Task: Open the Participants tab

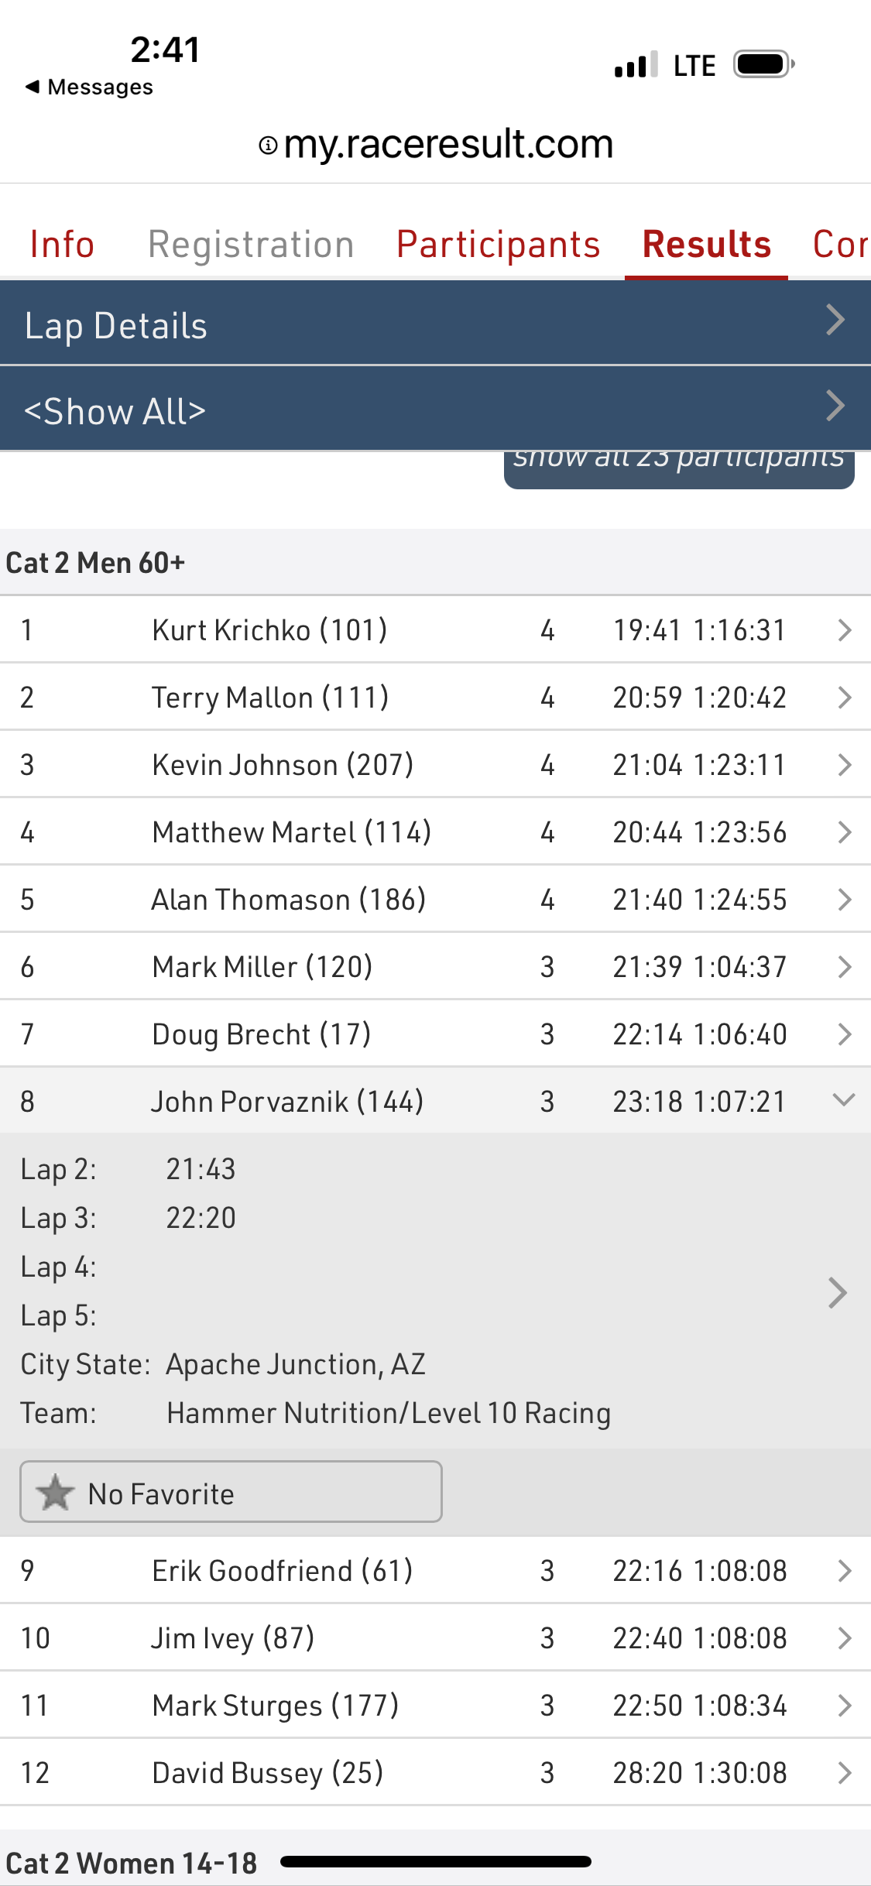Action: 498,245
